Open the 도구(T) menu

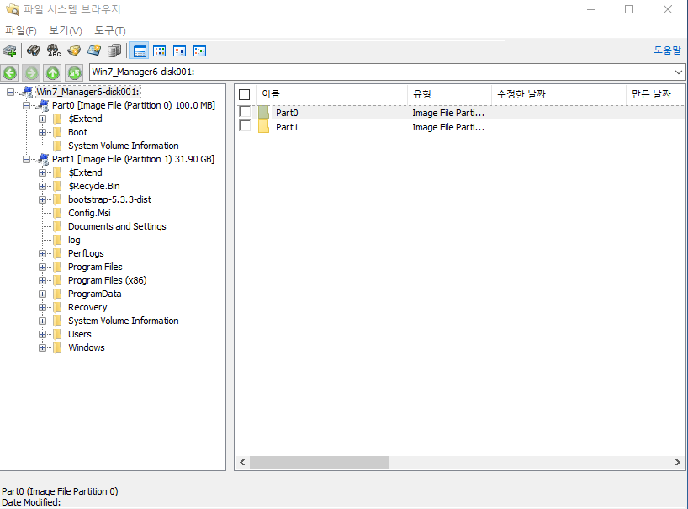tap(109, 31)
